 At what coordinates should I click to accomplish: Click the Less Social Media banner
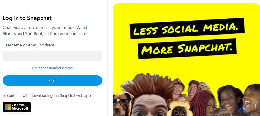(x=187, y=29)
